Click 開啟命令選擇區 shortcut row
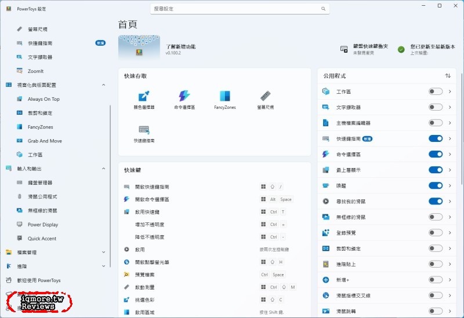 tap(215, 199)
